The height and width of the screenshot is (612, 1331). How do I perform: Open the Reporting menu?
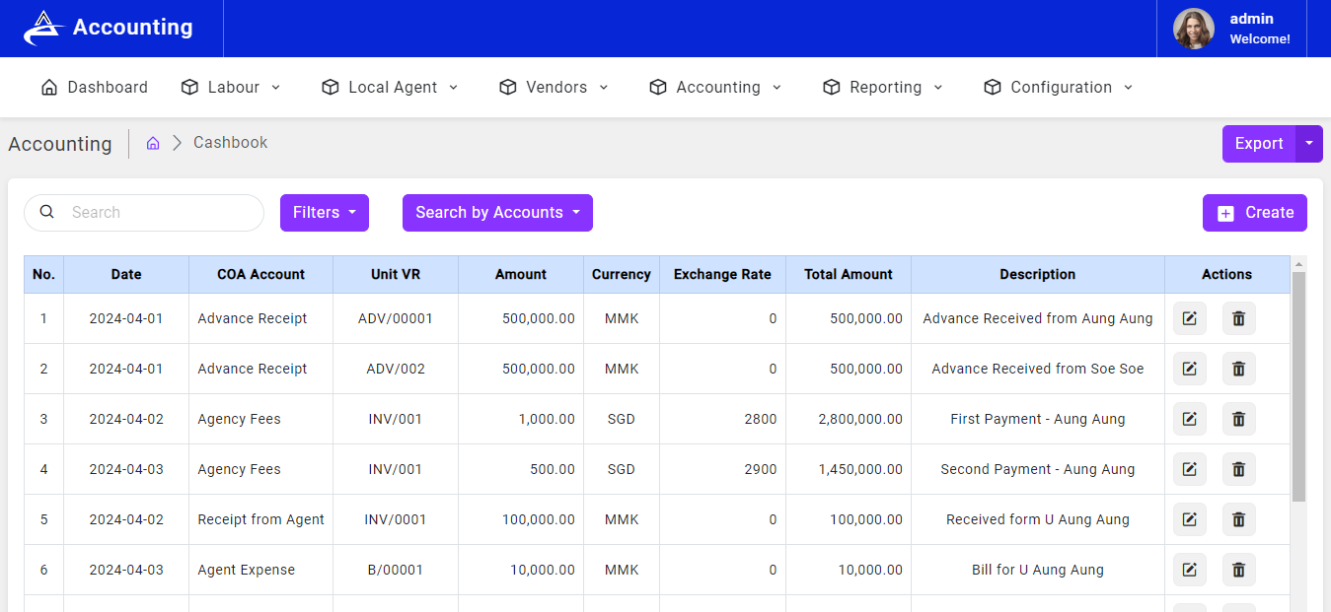[883, 88]
